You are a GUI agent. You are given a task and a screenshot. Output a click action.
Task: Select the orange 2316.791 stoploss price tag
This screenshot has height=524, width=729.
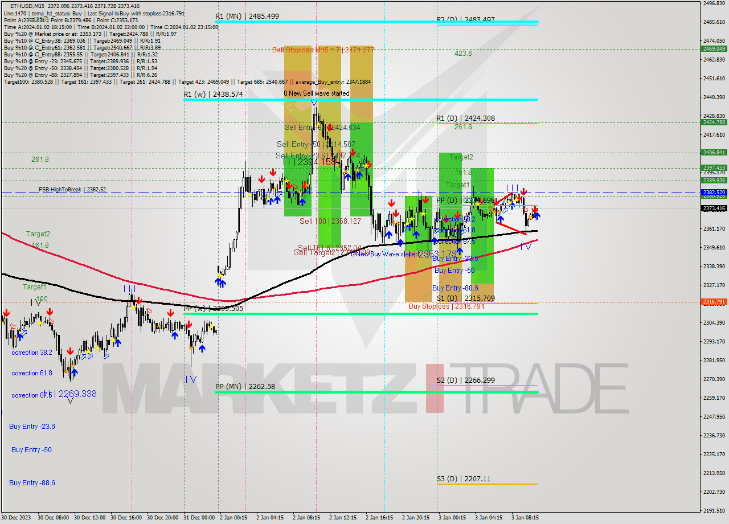coord(714,302)
